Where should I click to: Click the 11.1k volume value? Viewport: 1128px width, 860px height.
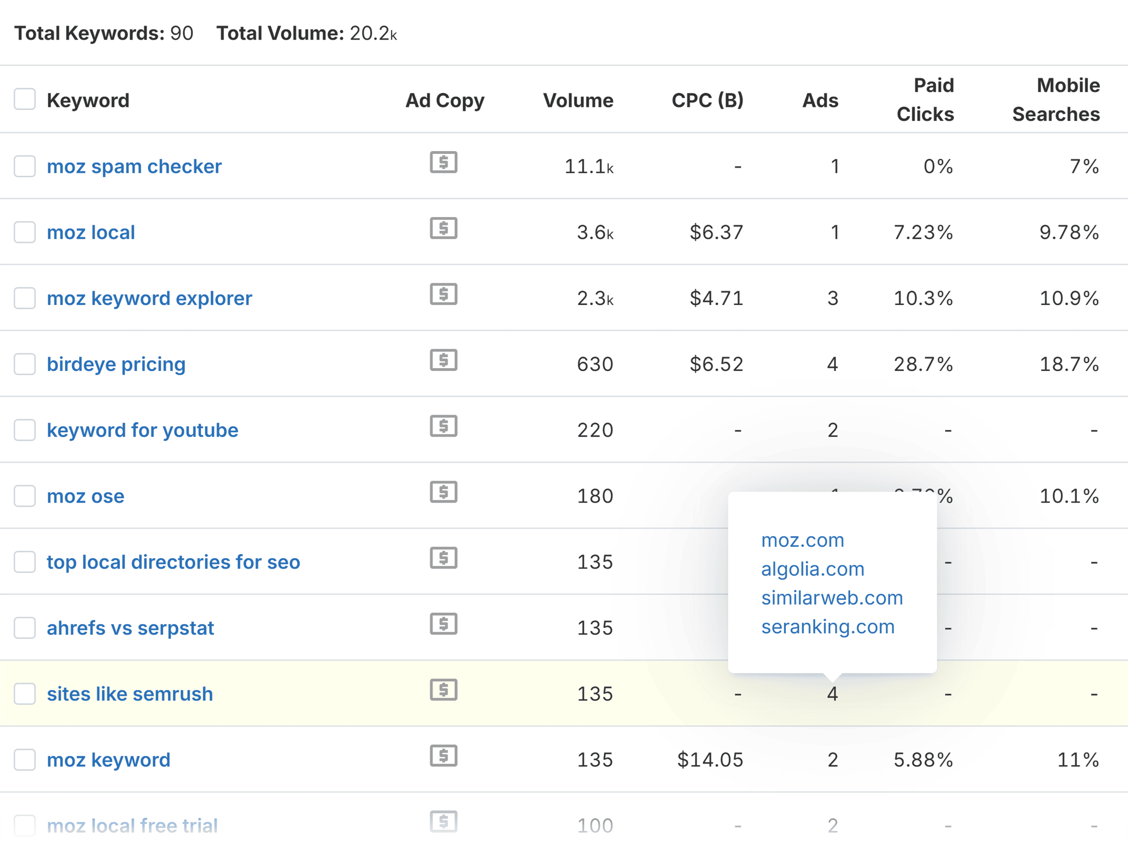click(588, 167)
